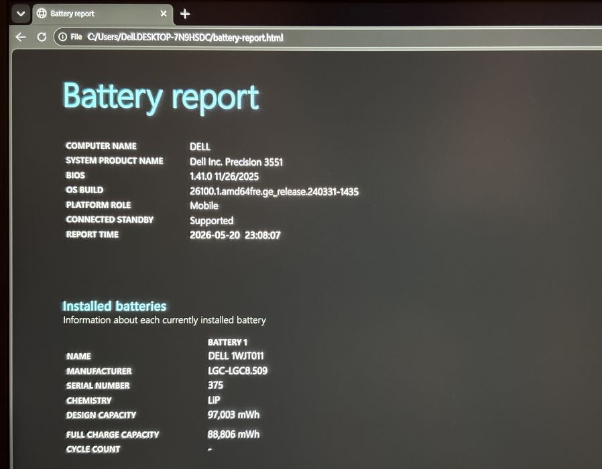Select the platform role value "Mobile"
This screenshot has width=602, height=469.
point(204,206)
